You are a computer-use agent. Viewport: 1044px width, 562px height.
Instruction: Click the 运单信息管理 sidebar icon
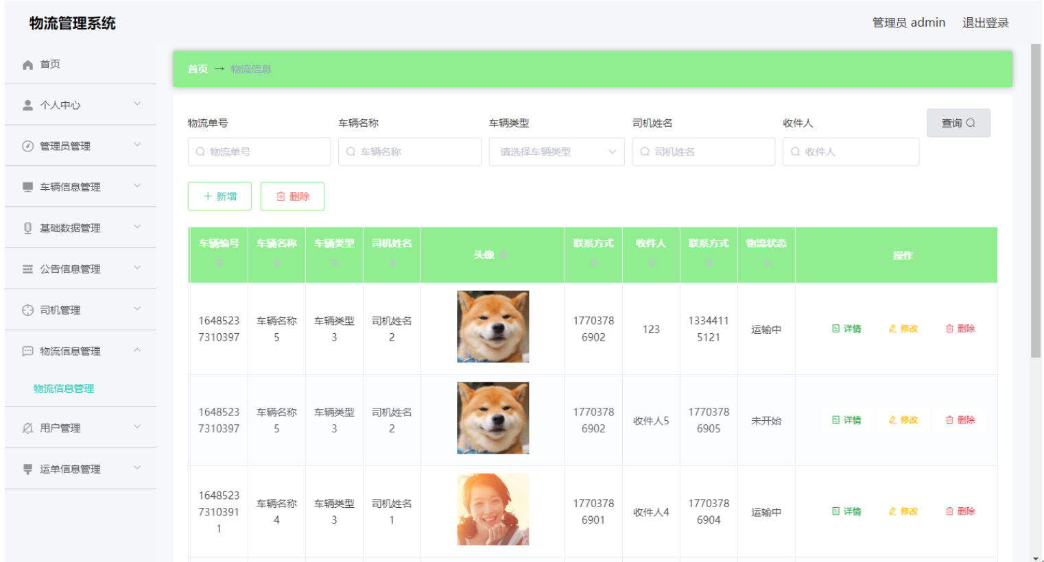[27, 469]
